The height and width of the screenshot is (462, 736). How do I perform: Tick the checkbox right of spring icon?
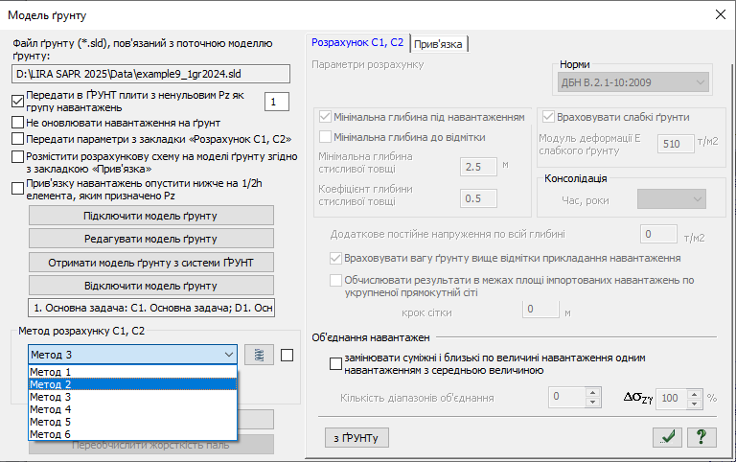[x=287, y=356]
